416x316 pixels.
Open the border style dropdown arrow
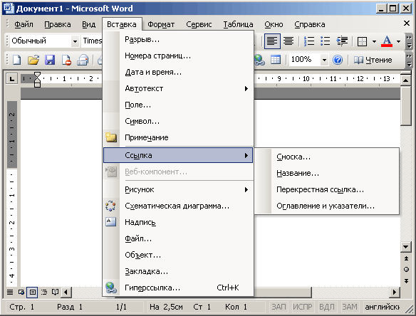[374, 41]
